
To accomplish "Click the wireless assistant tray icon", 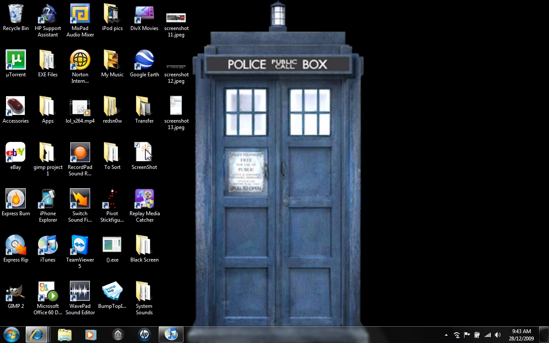I will [x=457, y=335].
